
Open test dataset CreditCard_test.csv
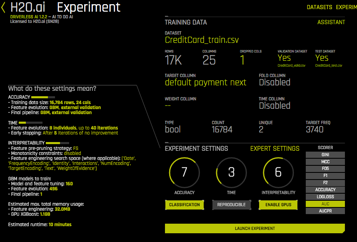pos(329,65)
